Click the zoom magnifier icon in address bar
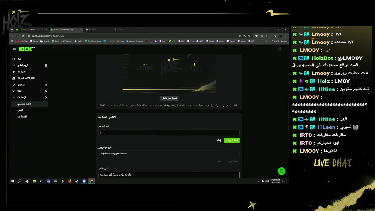 click(x=245, y=36)
